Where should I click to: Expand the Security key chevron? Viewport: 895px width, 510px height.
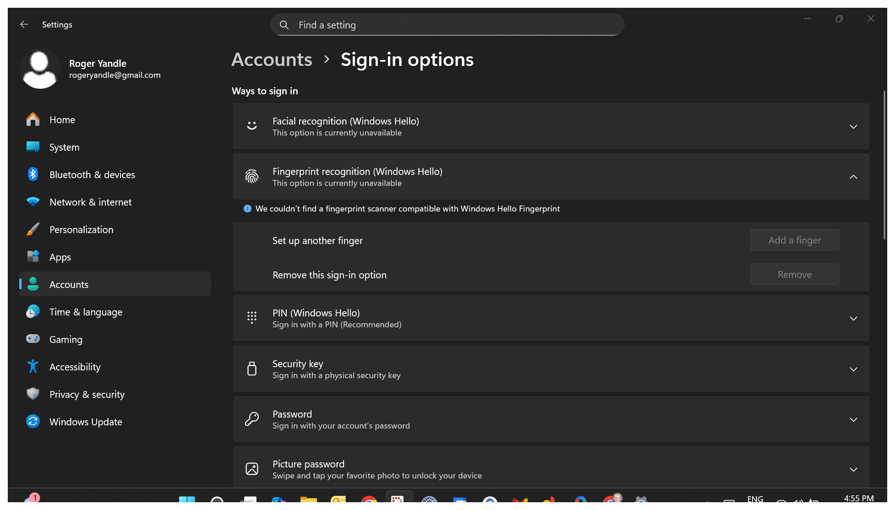coord(853,369)
